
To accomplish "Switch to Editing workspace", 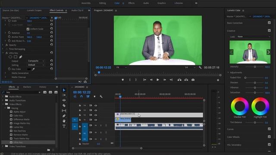I will click(103, 3).
